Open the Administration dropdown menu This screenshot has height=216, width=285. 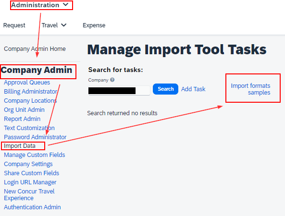point(40,5)
